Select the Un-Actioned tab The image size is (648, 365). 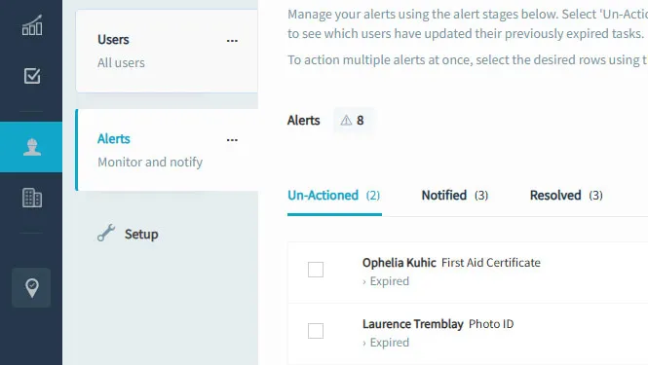334,196
